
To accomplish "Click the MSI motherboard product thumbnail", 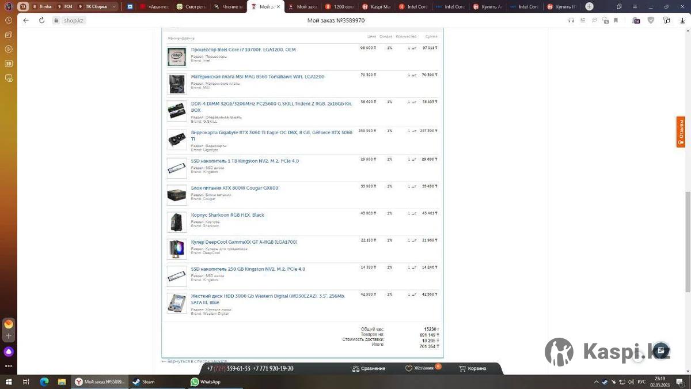I will point(177,84).
